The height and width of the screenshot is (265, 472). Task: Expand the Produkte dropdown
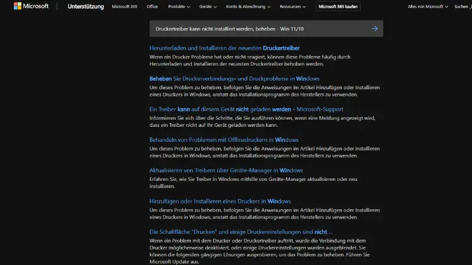tap(179, 6)
